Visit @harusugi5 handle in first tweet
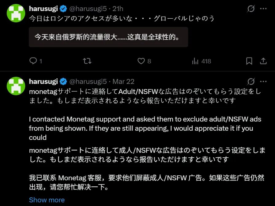Screen dimensions: 275x206 pos(88,9)
